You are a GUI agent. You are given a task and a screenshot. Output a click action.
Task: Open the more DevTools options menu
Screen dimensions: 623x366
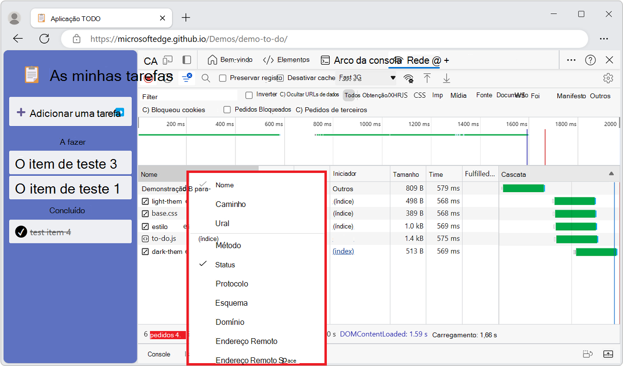click(571, 60)
